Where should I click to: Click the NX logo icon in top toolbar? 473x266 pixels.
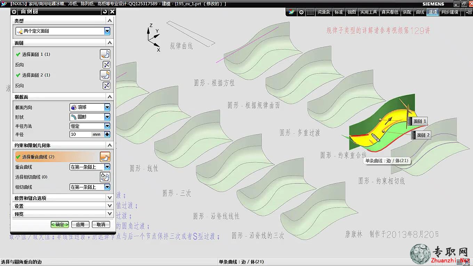coord(291,12)
